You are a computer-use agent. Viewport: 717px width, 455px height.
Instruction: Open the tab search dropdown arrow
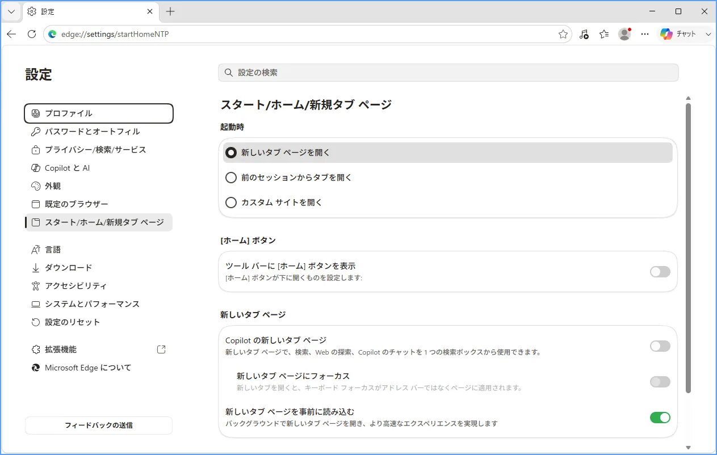coord(11,11)
